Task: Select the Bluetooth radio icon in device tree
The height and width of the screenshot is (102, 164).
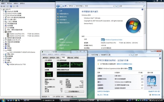Action: 6,11
